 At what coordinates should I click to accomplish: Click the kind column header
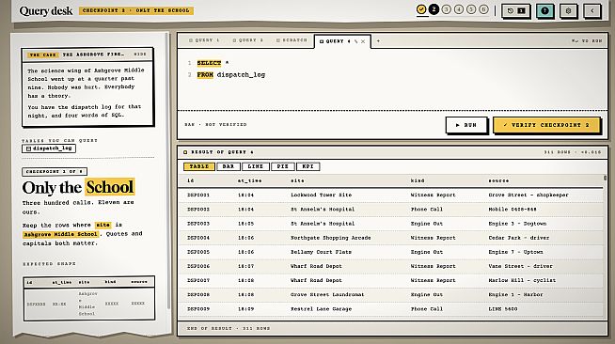418,180
